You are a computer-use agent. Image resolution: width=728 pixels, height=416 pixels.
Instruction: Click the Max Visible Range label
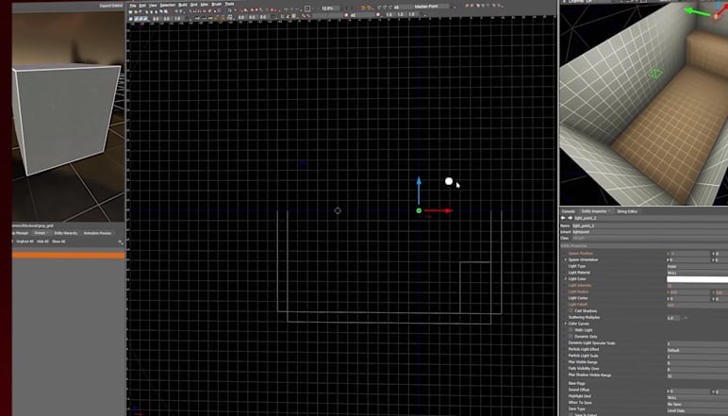coord(583,362)
